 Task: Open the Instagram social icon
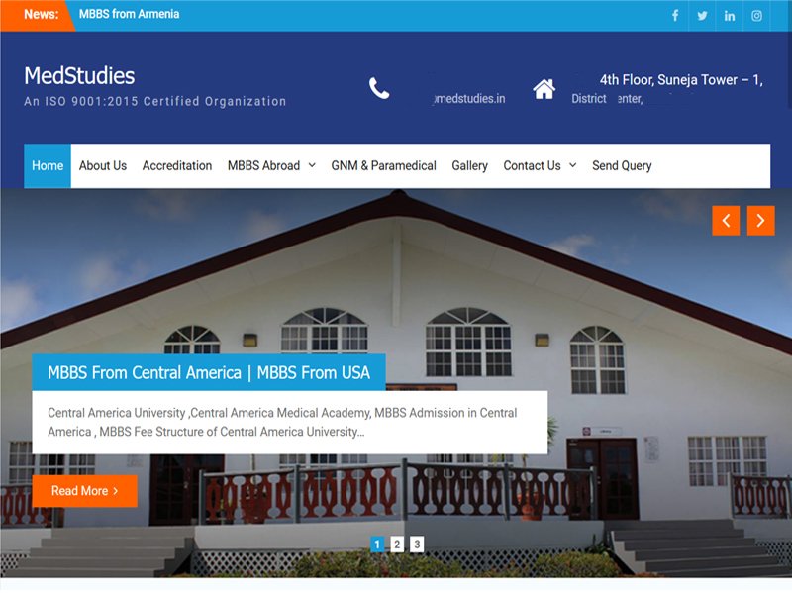click(756, 16)
